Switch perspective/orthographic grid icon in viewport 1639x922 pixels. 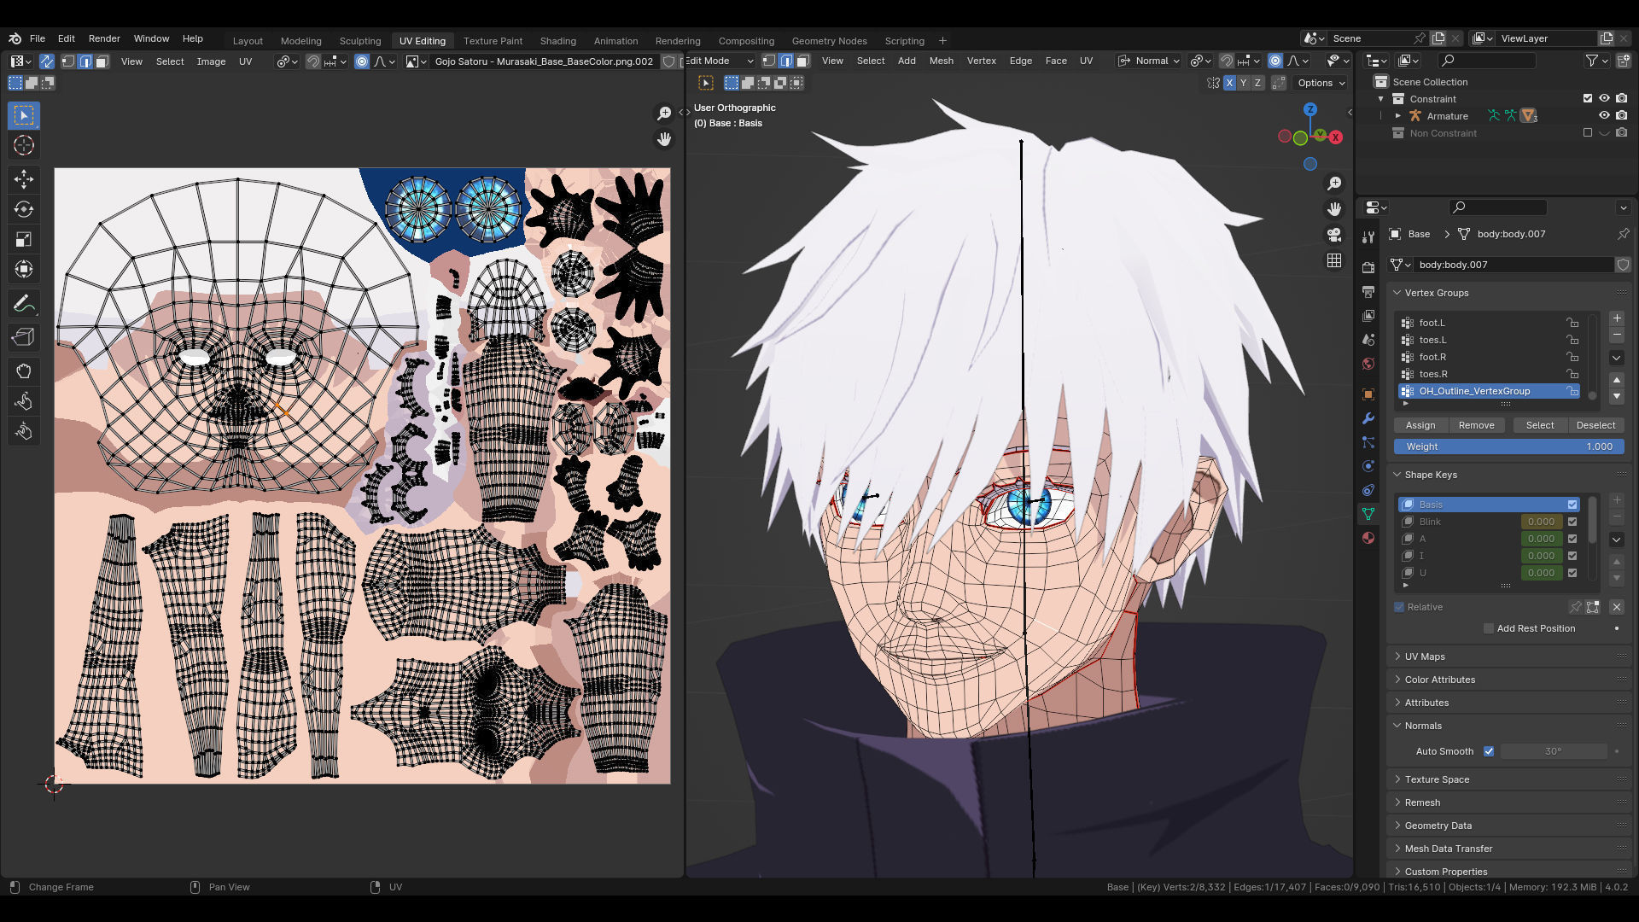[1334, 260]
